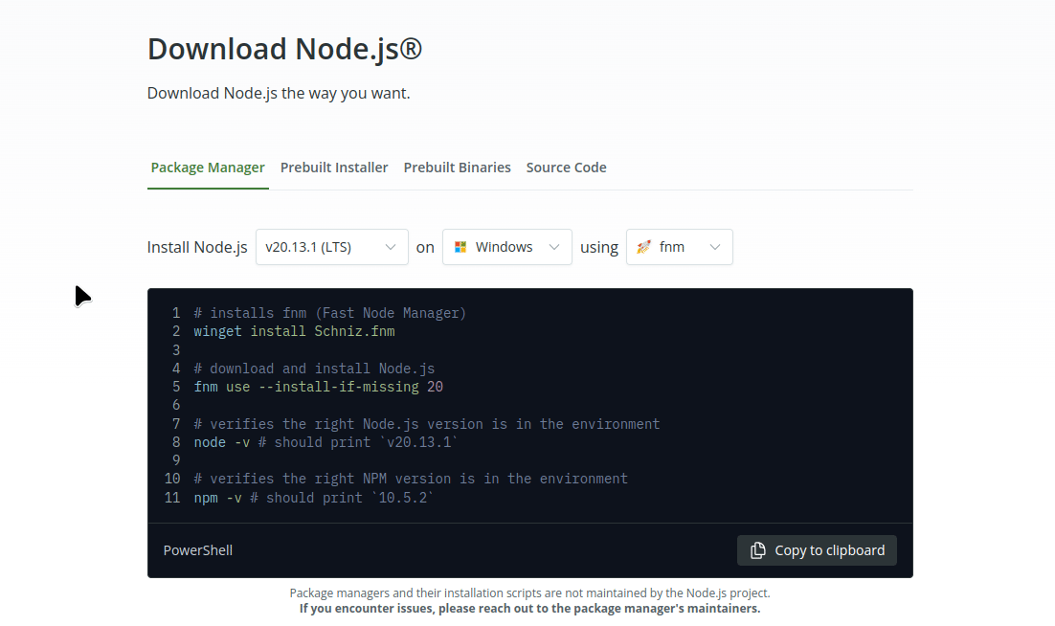This screenshot has width=1055, height=626.
Task: Click line 2 winget install command
Action: [x=293, y=330]
